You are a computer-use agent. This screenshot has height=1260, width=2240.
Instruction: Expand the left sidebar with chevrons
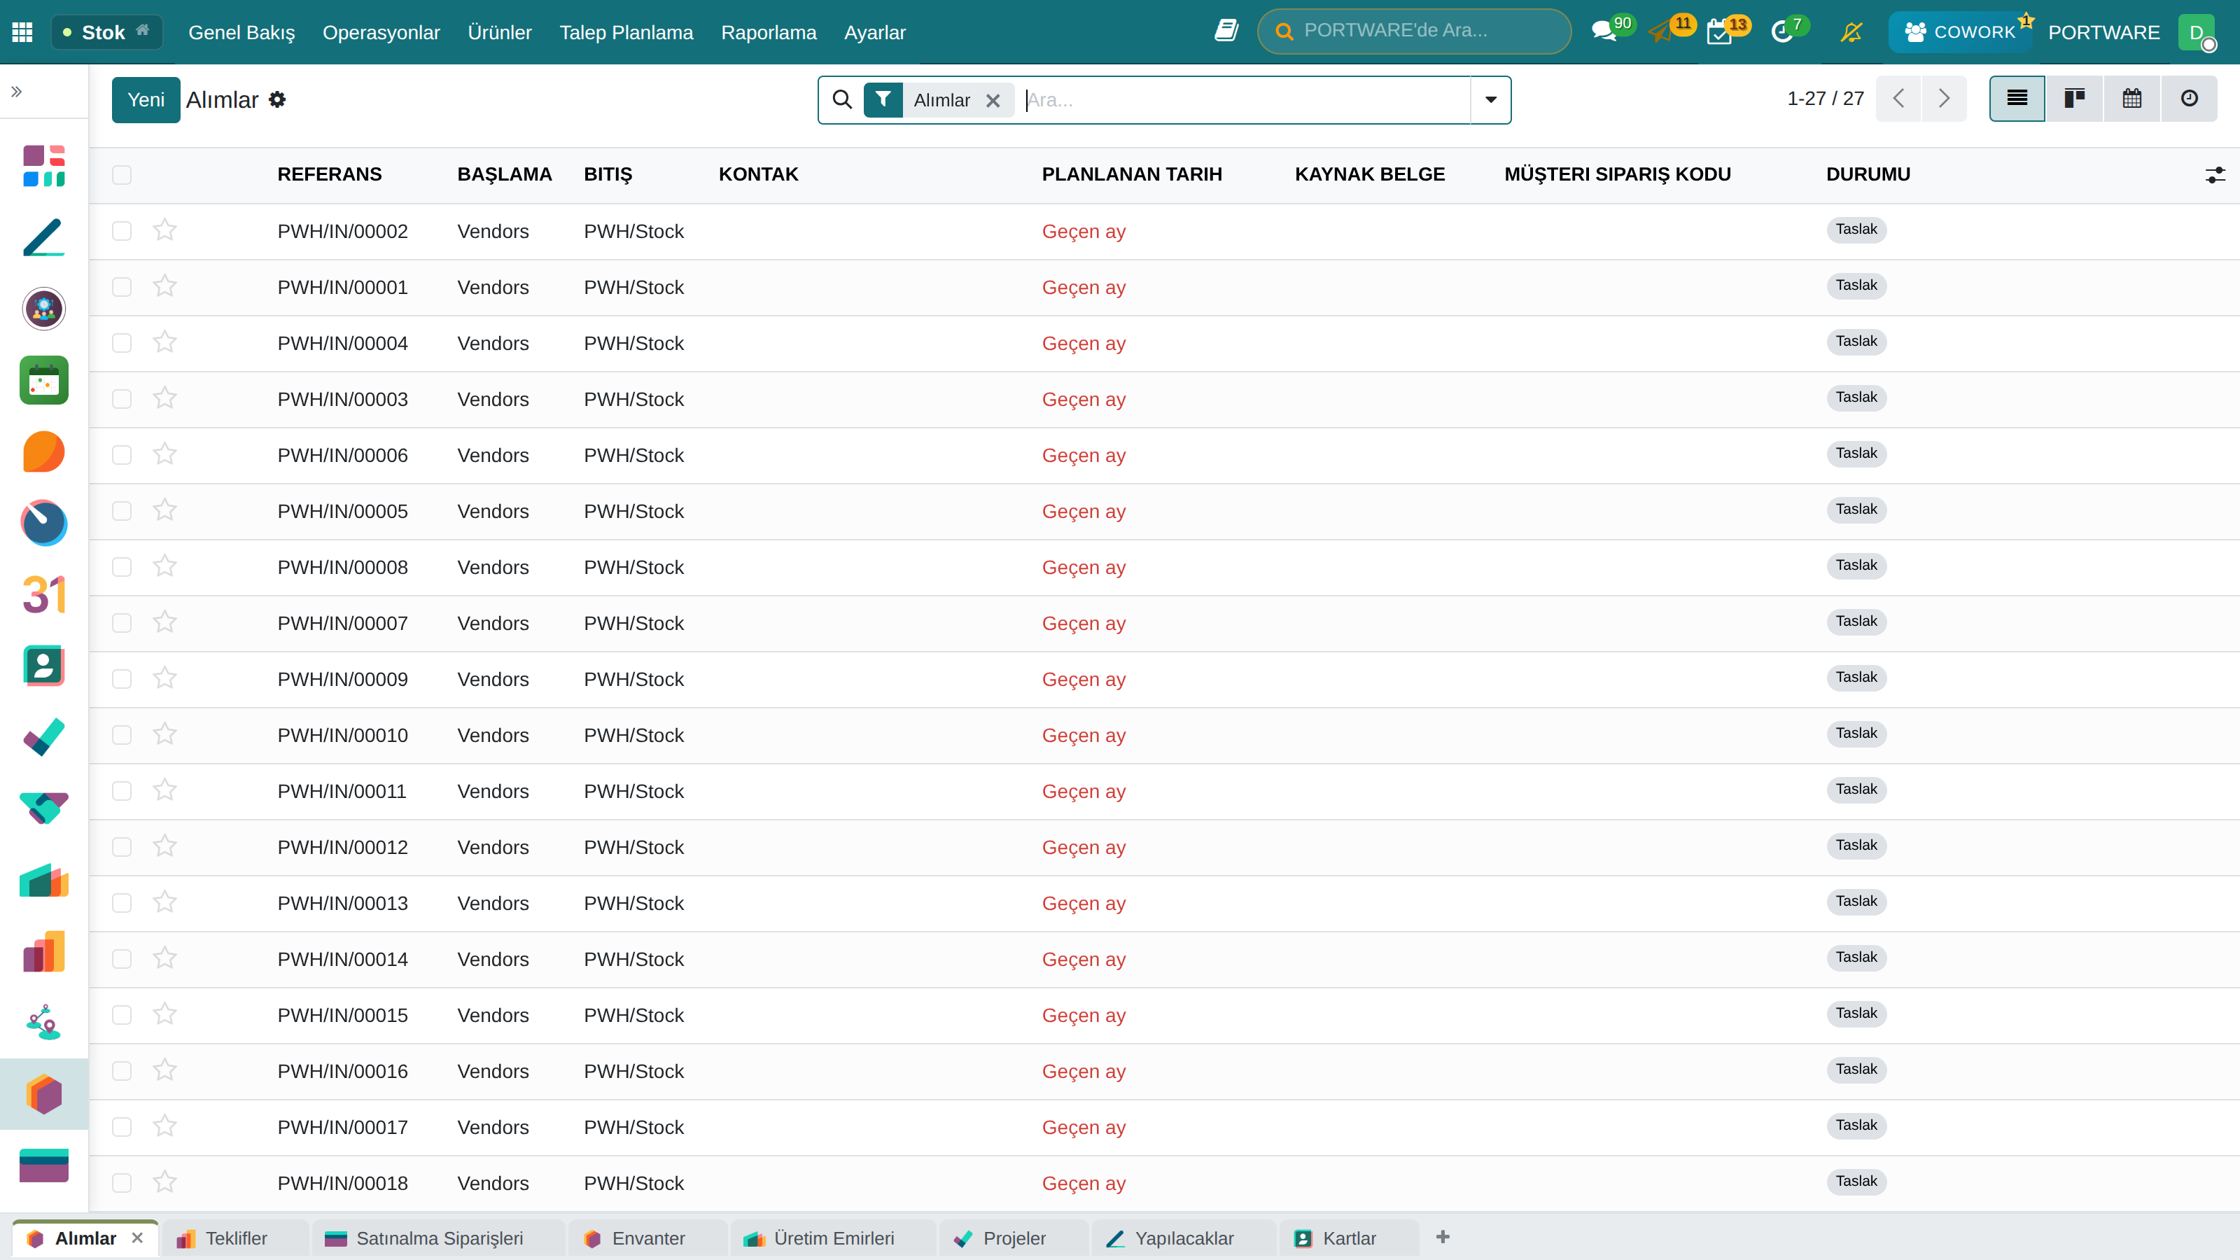coord(17,91)
